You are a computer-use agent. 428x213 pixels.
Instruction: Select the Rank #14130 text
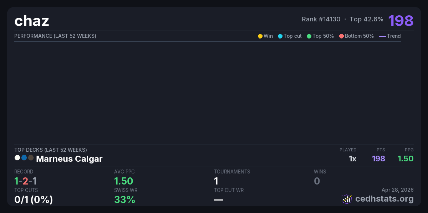[321, 19]
